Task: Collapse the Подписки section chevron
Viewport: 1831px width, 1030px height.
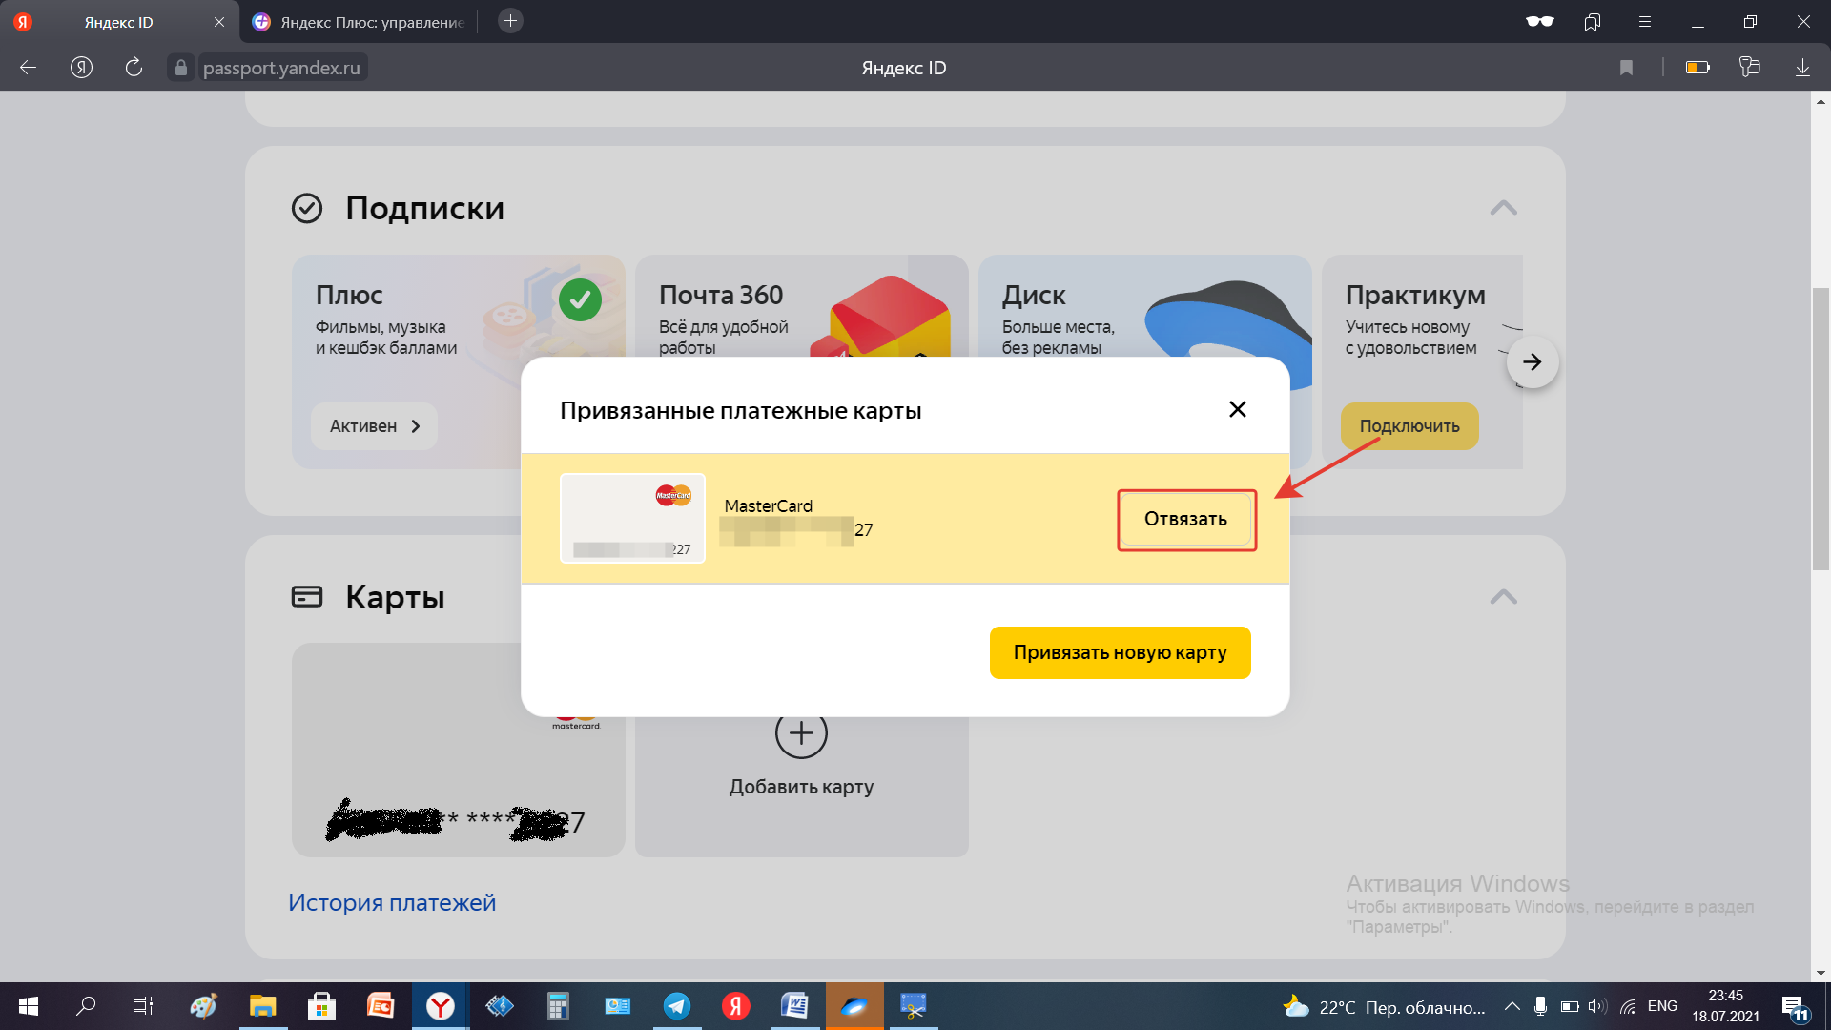Action: pyautogui.click(x=1503, y=208)
